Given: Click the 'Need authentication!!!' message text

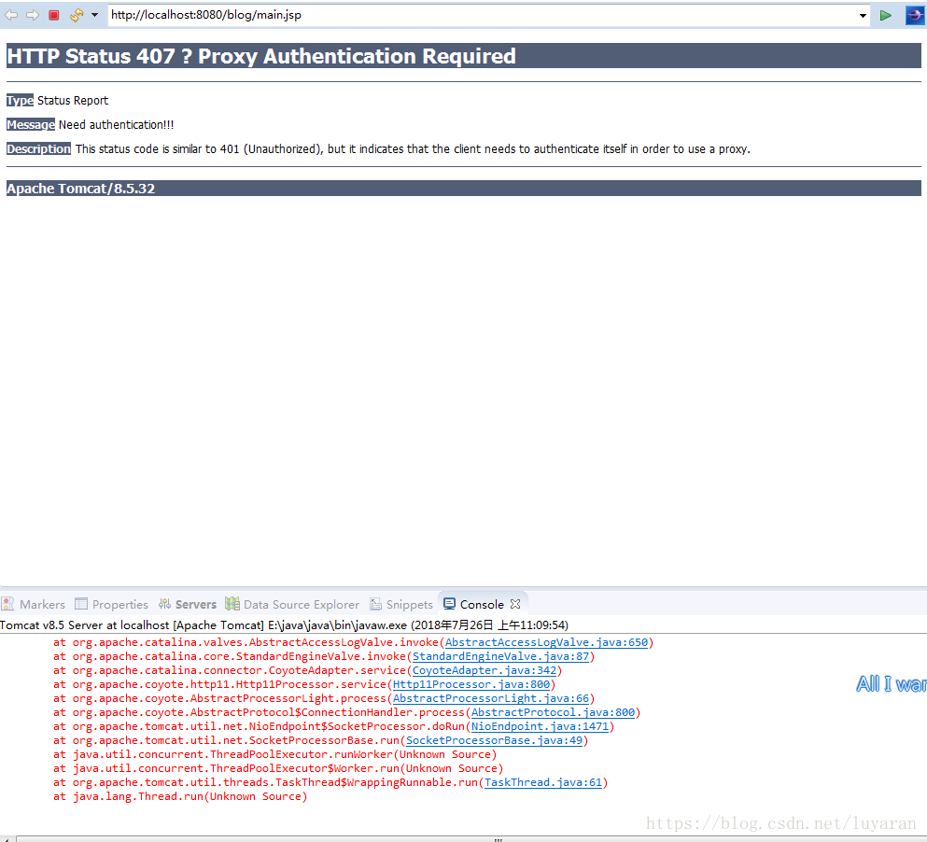Looking at the screenshot, I should coord(117,125).
